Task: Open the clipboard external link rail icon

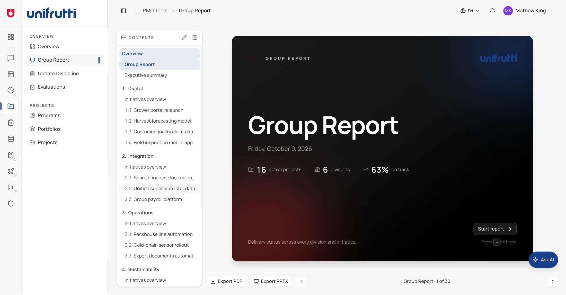Action: (11, 155)
